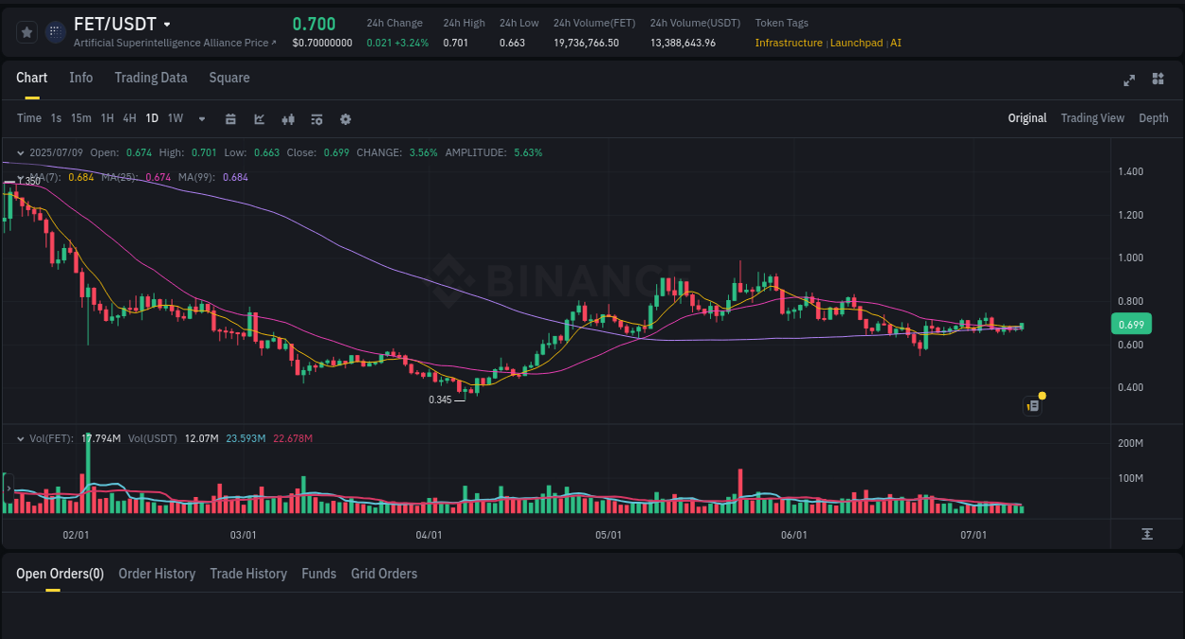Viewport: 1185px width, 639px height.
Task: Open the date range calendar picker
Action: 230,119
